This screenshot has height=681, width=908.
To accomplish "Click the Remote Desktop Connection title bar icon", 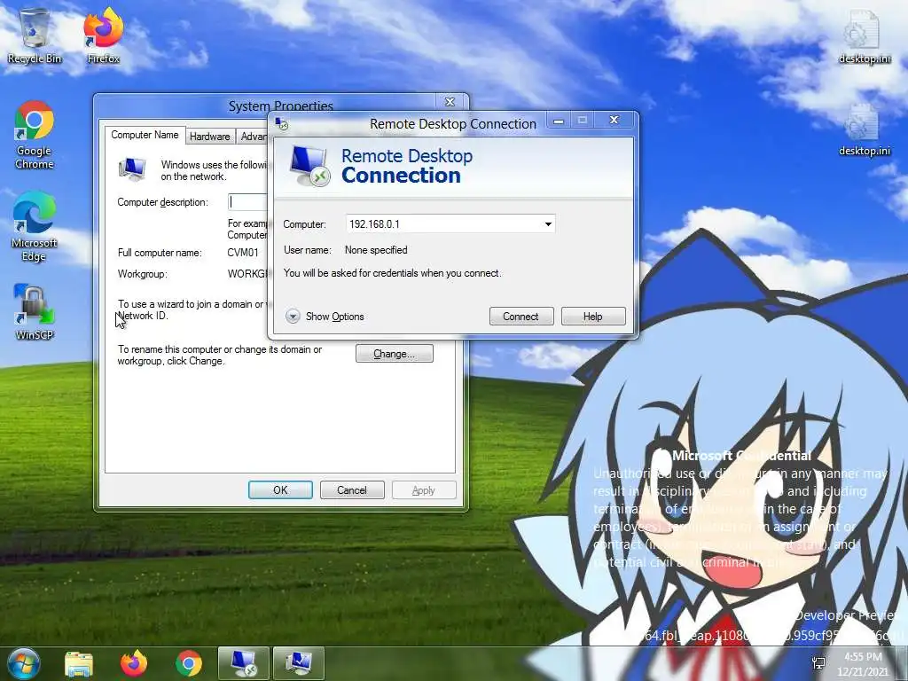I will tap(282, 123).
